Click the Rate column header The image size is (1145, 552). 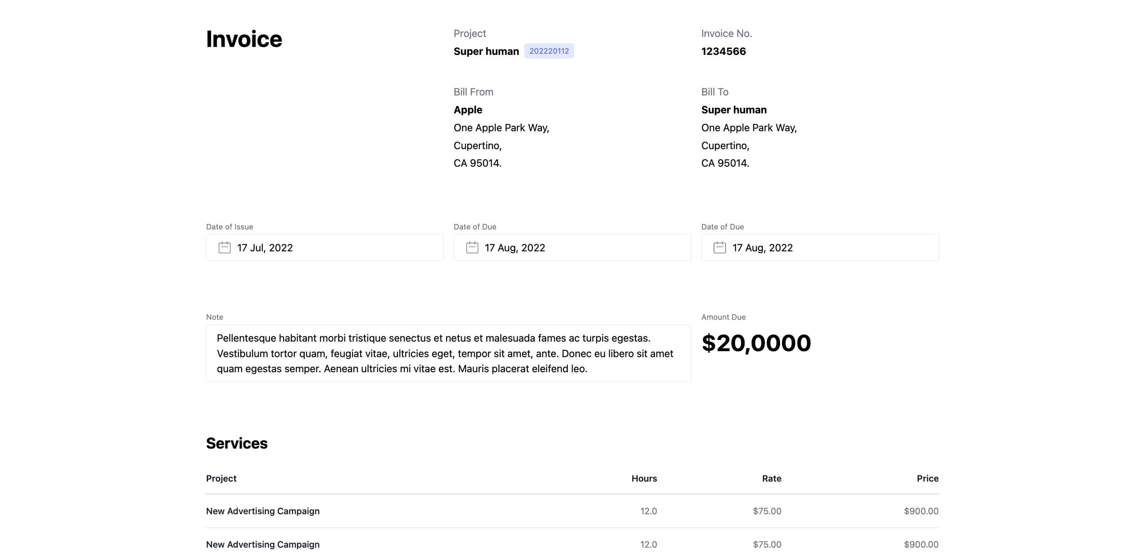[x=772, y=478]
